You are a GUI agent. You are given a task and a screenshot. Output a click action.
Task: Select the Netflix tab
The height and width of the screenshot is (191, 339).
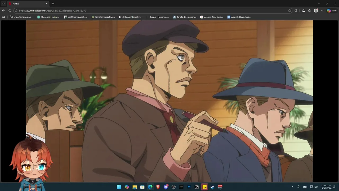tap(28, 4)
